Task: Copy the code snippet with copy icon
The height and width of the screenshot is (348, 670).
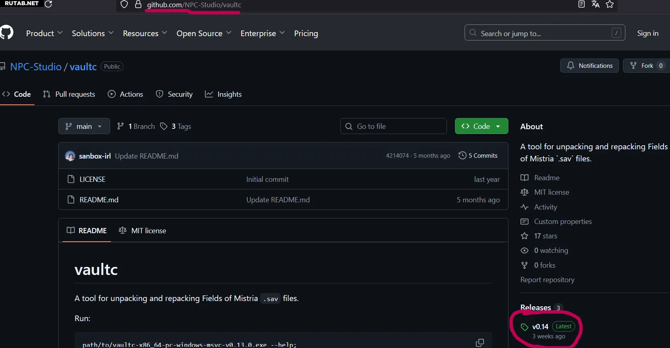Action: (x=479, y=342)
